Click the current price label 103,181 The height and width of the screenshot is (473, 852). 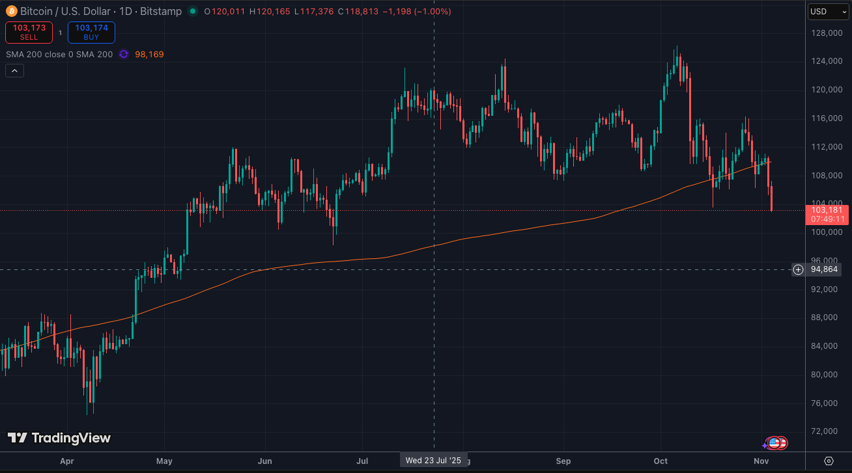[827, 209]
